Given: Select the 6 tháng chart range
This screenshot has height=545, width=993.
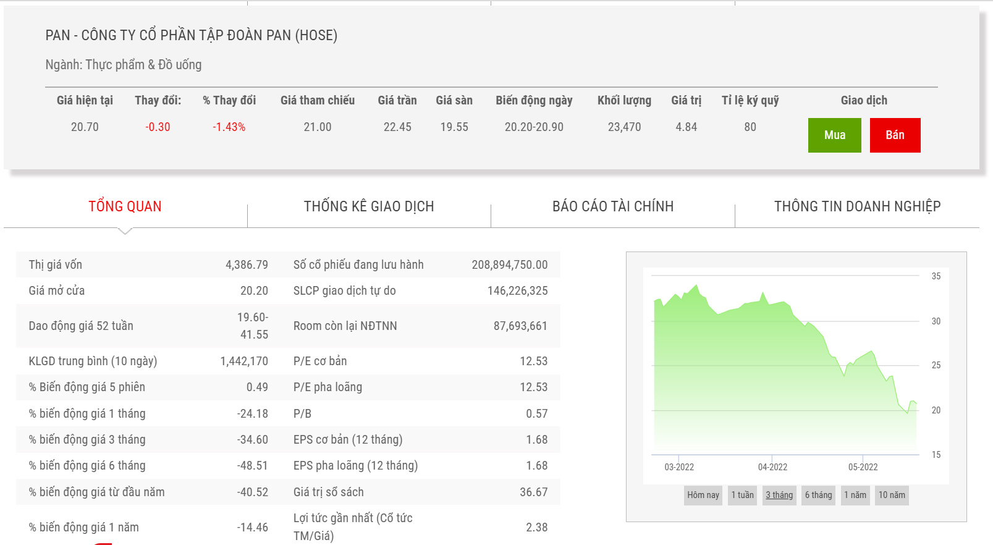Looking at the screenshot, I should [818, 495].
